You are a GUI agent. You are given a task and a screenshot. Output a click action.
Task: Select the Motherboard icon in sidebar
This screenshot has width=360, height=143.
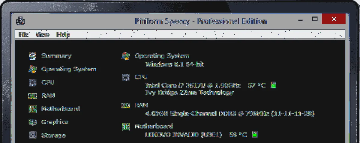(x=32, y=109)
